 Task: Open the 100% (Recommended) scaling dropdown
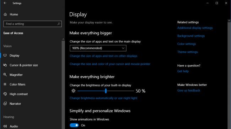point(98,48)
